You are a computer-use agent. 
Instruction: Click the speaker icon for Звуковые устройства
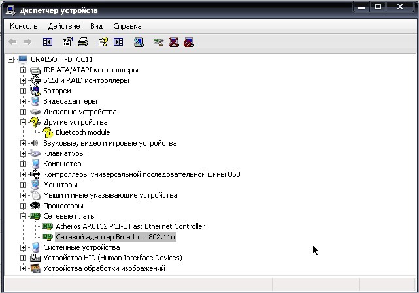[x=35, y=143]
